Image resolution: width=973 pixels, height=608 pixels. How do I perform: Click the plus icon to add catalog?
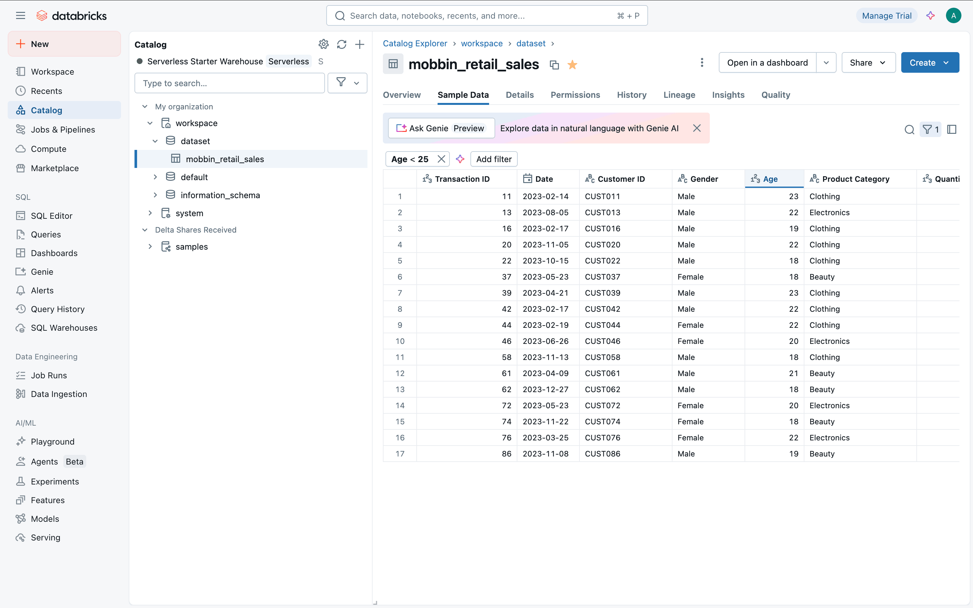coord(359,44)
